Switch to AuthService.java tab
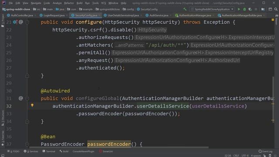Screen dimensions: 279x157 coord(159,16)
